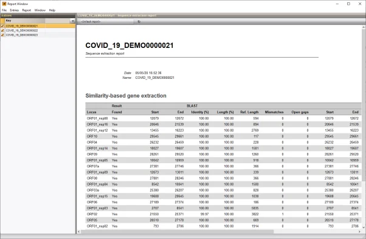The image size is (366, 239).
Task: Open the Default report dropdown
Action: click(x=107, y=21)
